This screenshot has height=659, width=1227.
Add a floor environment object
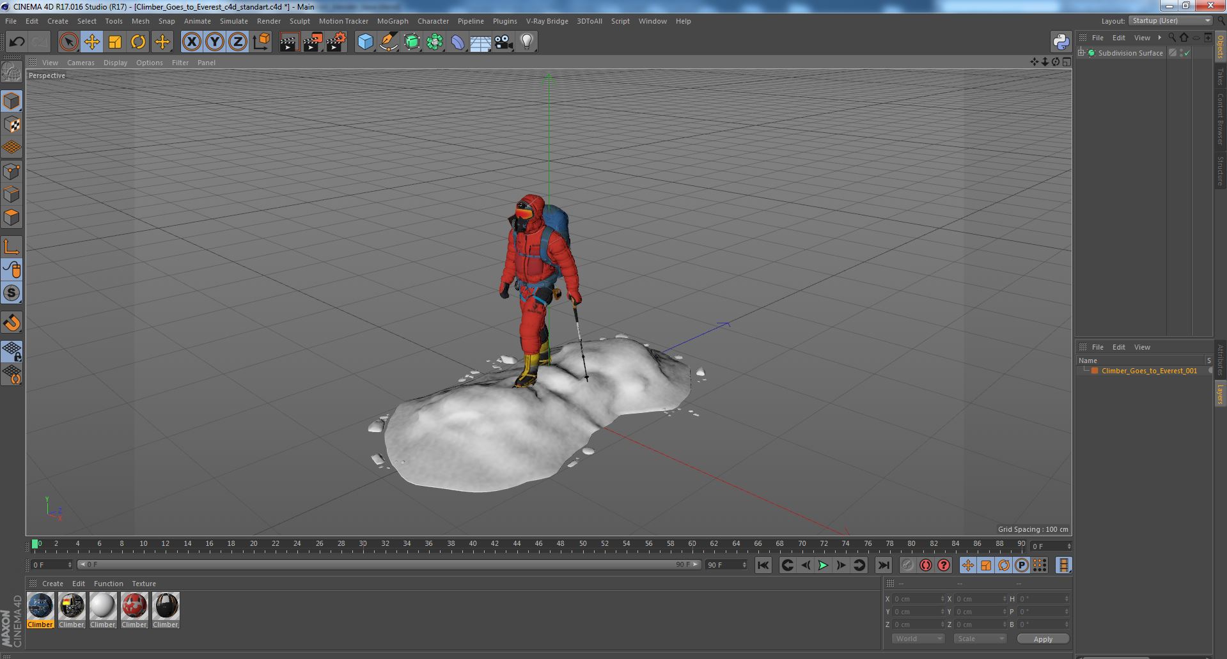point(480,42)
